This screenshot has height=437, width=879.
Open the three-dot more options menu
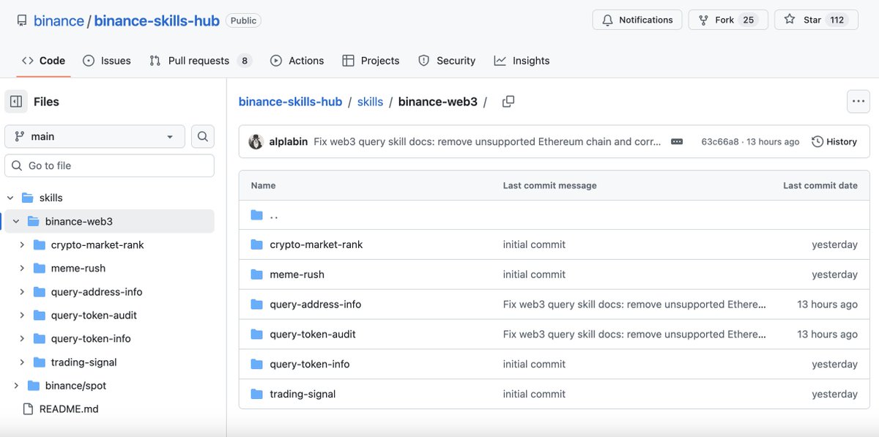858,102
